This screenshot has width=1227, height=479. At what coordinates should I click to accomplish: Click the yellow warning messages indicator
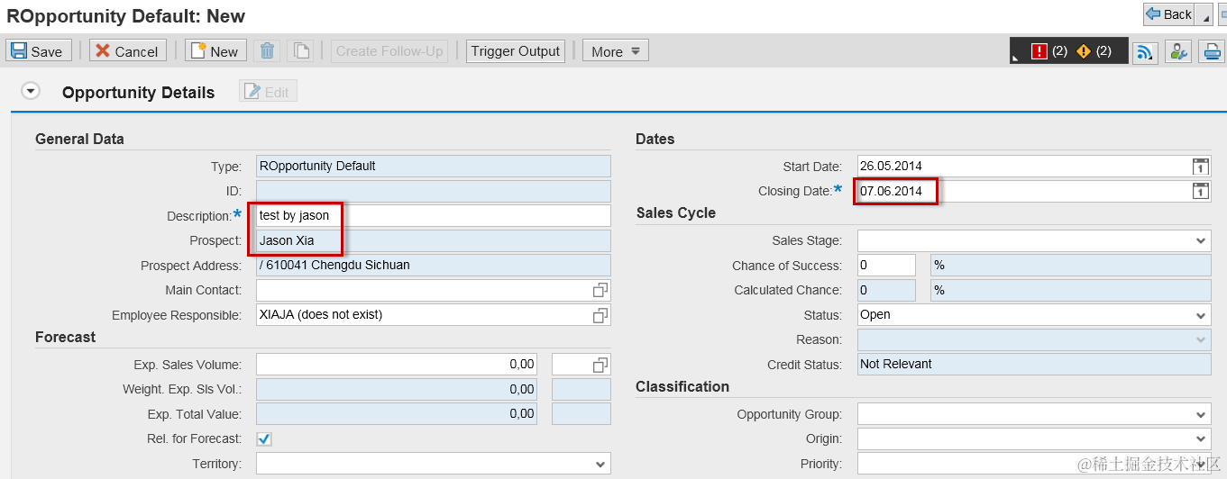(1084, 51)
